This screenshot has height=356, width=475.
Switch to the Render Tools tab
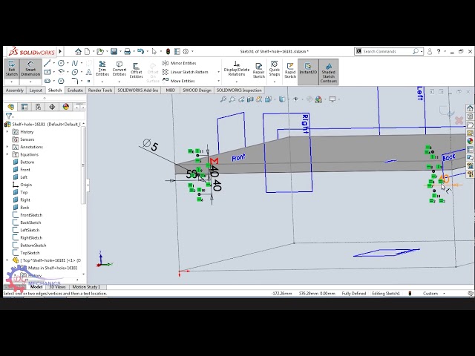(x=100, y=90)
